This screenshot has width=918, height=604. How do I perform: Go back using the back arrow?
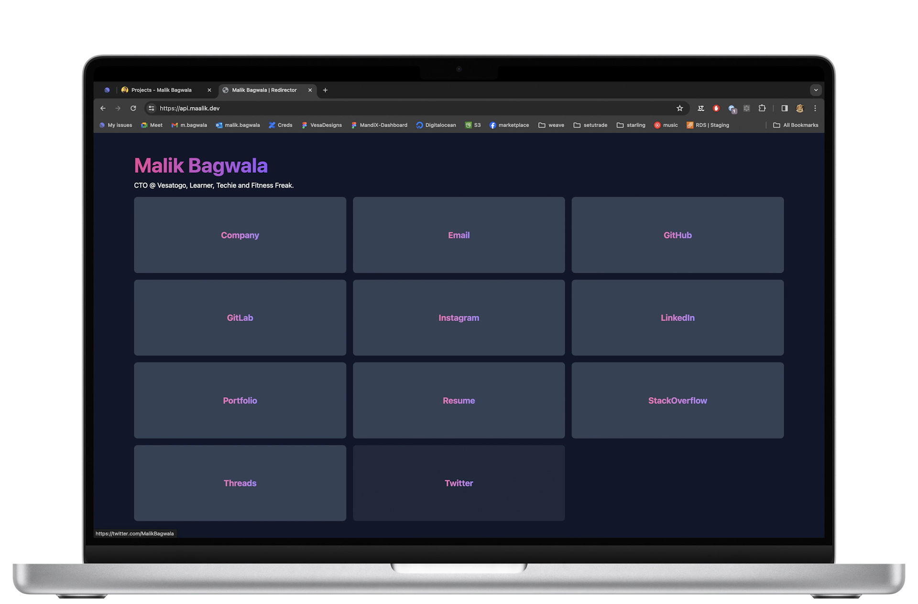pyautogui.click(x=103, y=108)
